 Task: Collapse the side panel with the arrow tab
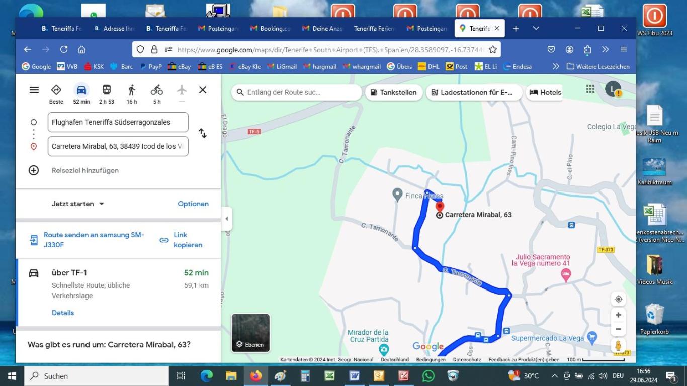tap(227, 219)
